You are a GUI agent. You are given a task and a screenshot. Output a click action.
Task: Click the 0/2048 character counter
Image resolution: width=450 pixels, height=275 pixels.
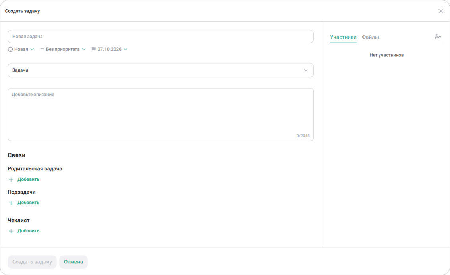tap(303, 136)
